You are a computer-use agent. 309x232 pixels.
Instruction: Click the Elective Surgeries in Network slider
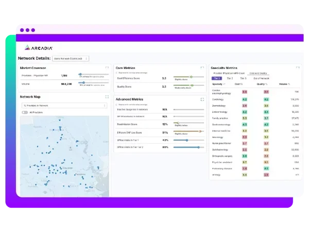pyautogui.click(x=188, y=109)
